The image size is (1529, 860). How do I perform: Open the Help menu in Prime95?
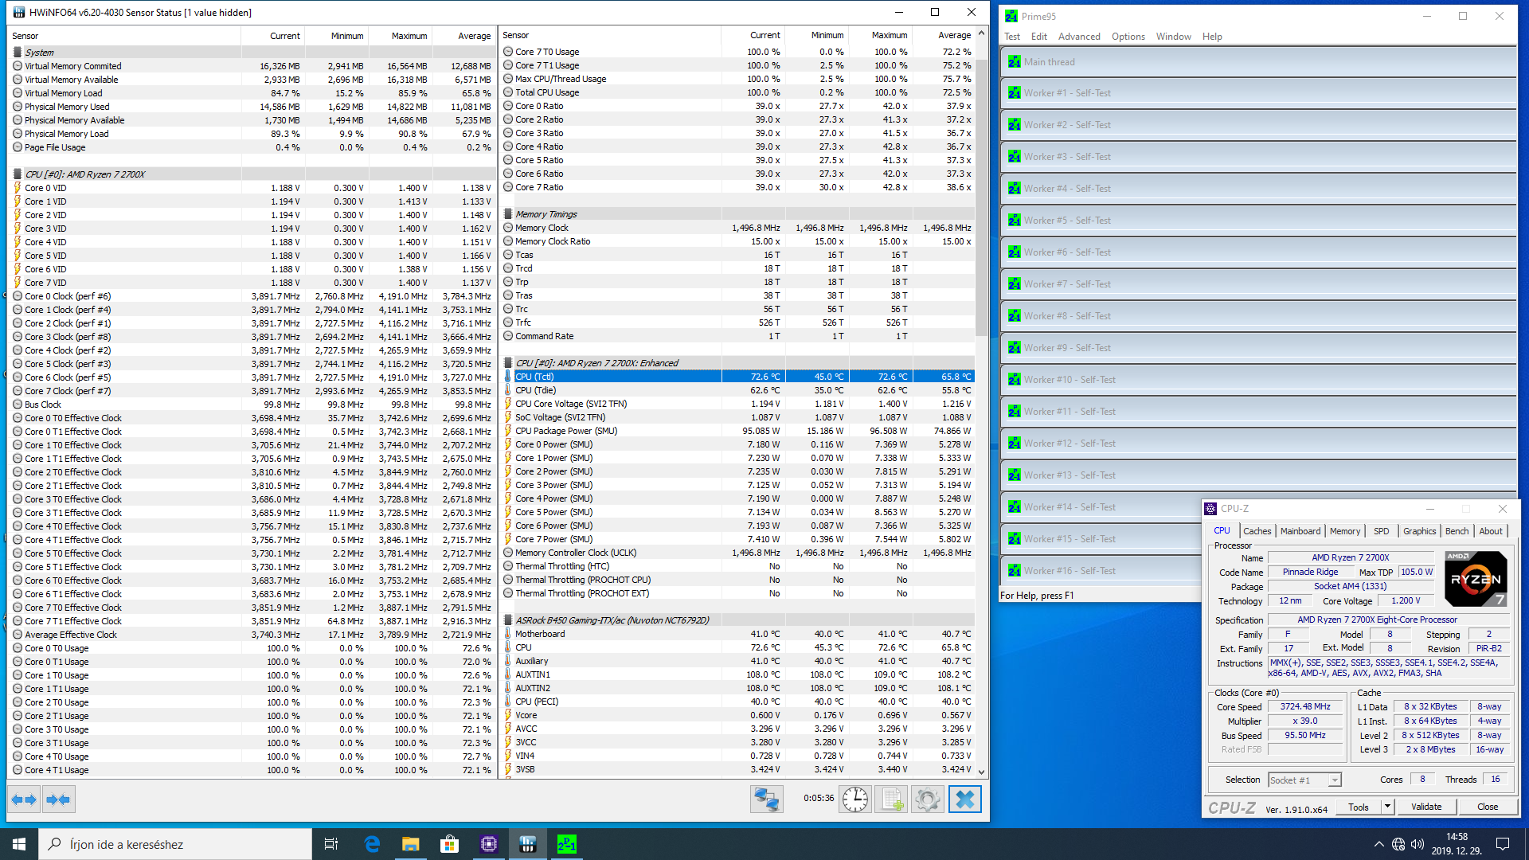click(x=1212, y=37)
